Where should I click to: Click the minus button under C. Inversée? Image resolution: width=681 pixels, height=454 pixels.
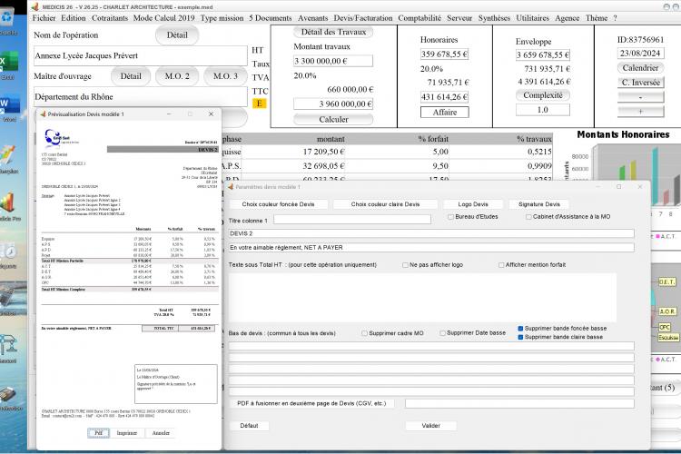[641, 97]
